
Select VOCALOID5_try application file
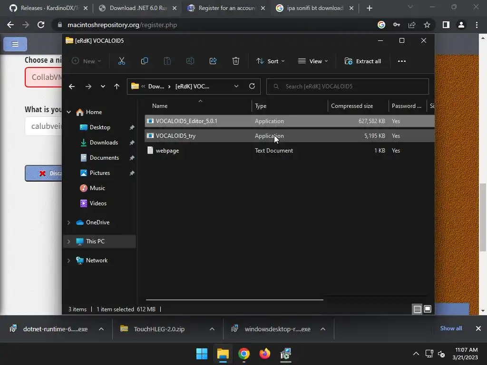pyautogui.click(x=290, y=136)
